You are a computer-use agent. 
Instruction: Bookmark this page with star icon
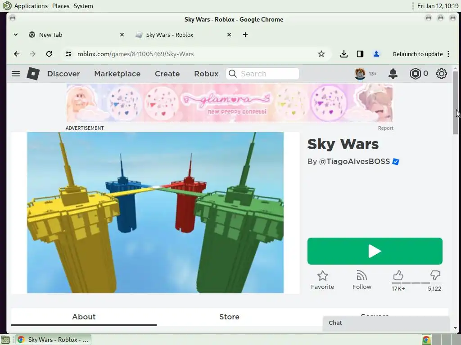click(321, 54)
